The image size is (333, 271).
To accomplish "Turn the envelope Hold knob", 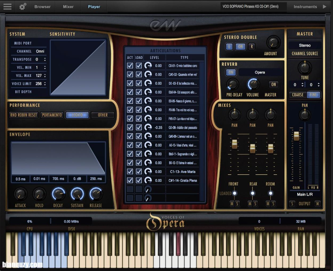I will click(39, 194).
